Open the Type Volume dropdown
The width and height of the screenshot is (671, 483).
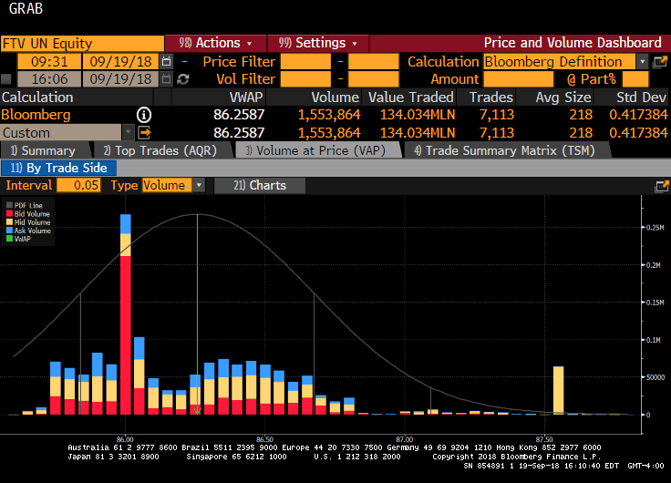click(200, 185)
